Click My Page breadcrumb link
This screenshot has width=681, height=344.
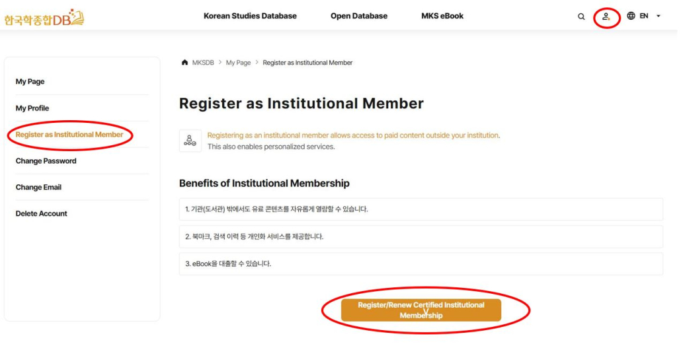point(238,63)
